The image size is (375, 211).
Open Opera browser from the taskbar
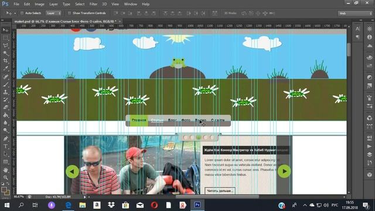pos(154,205)
